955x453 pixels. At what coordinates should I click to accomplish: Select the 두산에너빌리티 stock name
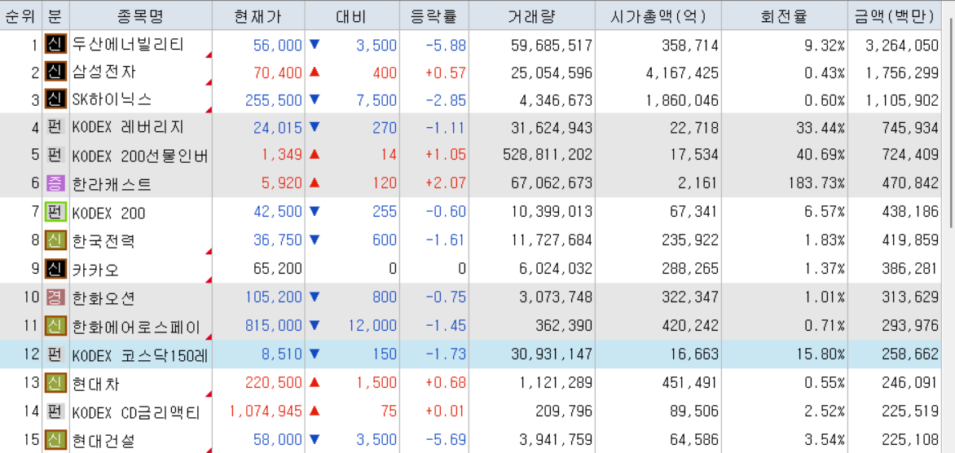tap(127, 45)
